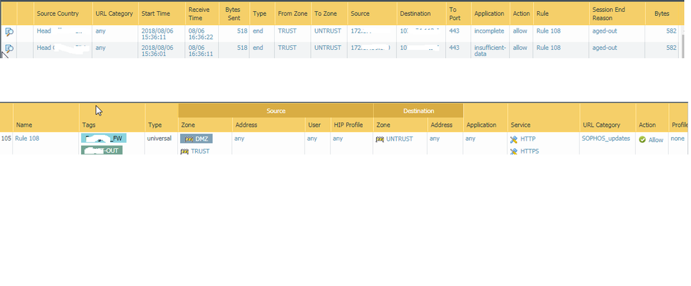Image resolution: width=691 pixels, height=286 pixels.
Task: Click the 'incomplete' application cell
Action: [x=489, y=31]
